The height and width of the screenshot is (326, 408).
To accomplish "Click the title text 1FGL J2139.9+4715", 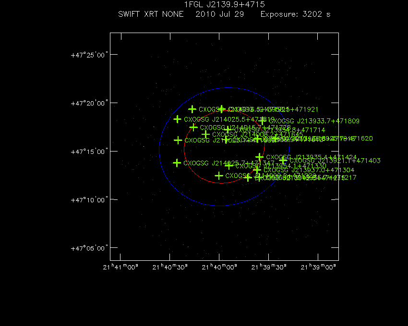I will 224,5.
